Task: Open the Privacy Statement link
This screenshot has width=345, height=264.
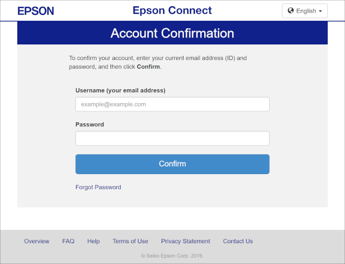Action: click(186, 242)
